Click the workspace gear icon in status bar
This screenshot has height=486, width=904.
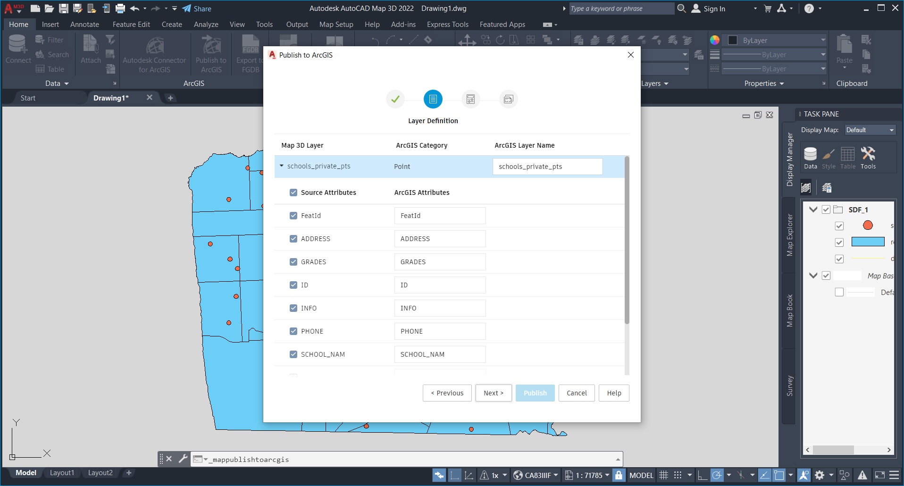click(820, 475)
